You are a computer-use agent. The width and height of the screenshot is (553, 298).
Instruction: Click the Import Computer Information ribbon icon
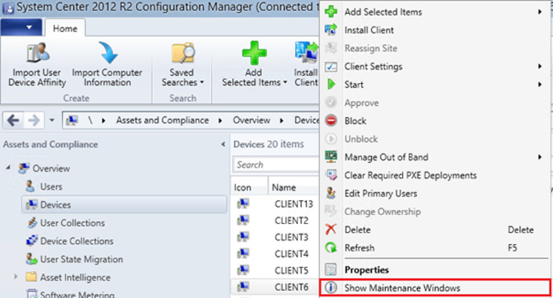pyautogui.click(x=107, y=52)
